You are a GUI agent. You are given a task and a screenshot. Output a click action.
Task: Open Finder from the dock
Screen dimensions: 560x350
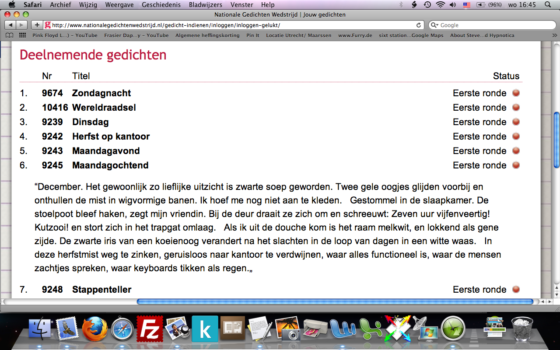pyautogui.click(x=40, y=329)
